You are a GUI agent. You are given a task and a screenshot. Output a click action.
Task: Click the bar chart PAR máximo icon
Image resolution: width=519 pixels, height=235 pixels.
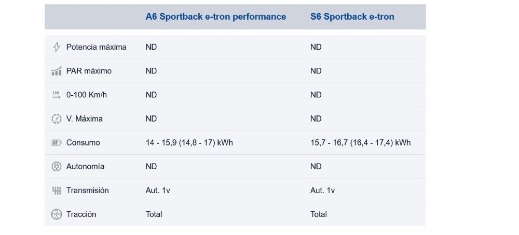pyautogui.click(x=57, y=71)
